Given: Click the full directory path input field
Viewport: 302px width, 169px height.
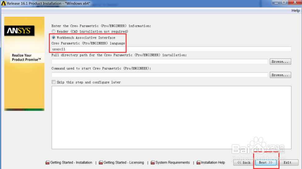Looking at the screenshot, I should (160, 61).
